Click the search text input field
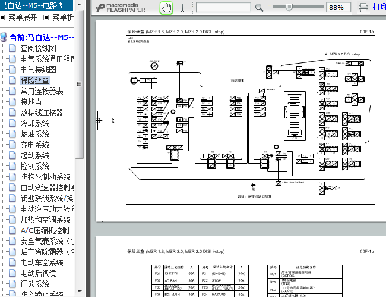Screen dimensions: 386x297 223,8
